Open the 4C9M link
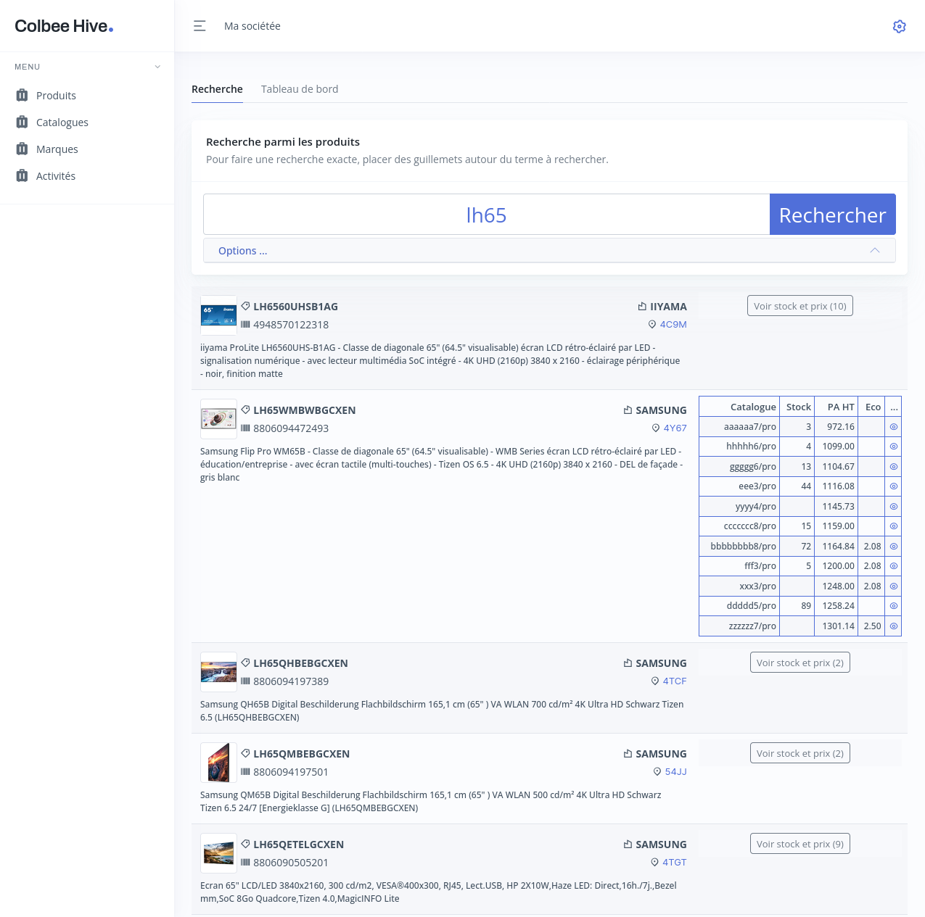Viewport: 925px width, 917px height. [x=673, y=324]
